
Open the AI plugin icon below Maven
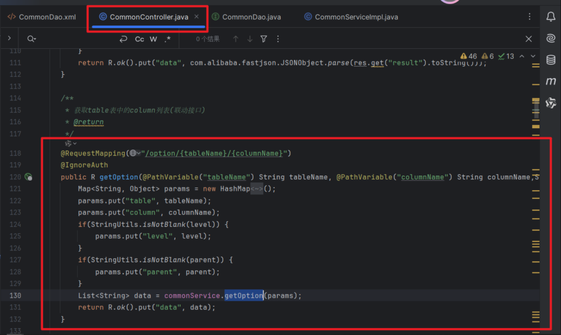coord(551,103)
